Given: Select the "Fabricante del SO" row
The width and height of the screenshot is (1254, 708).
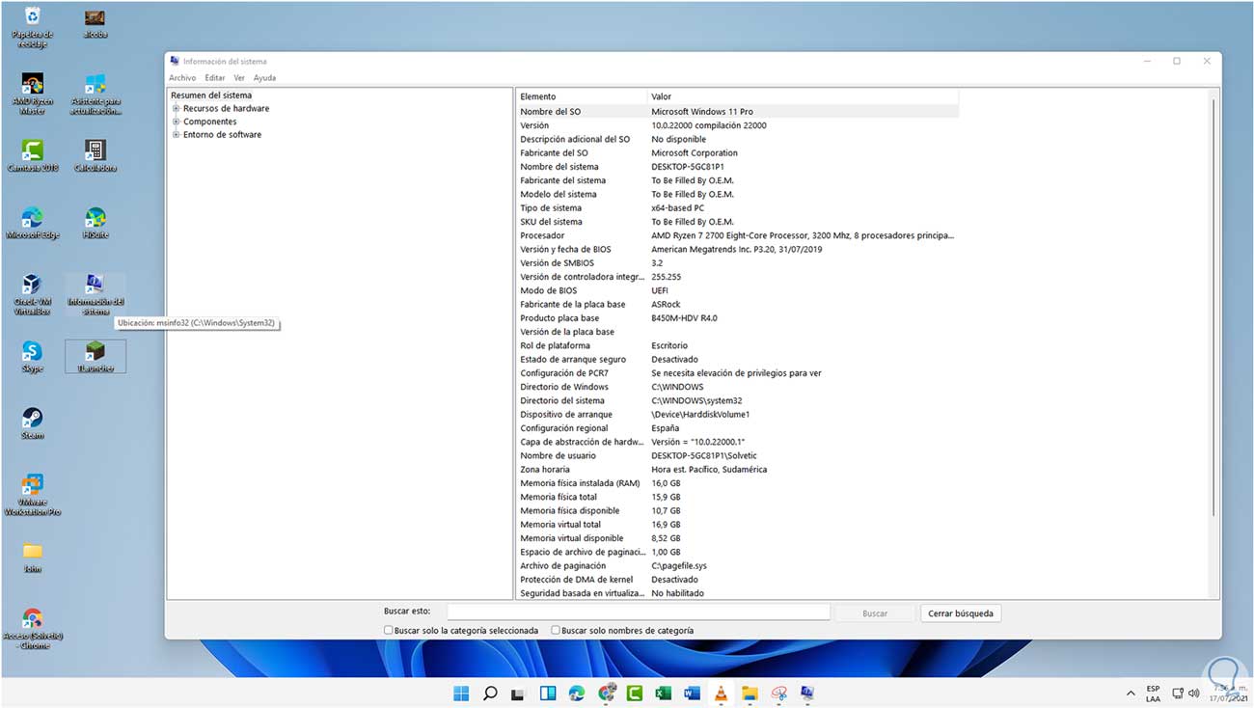Looking at the screenshot, I should pos(738,153).
